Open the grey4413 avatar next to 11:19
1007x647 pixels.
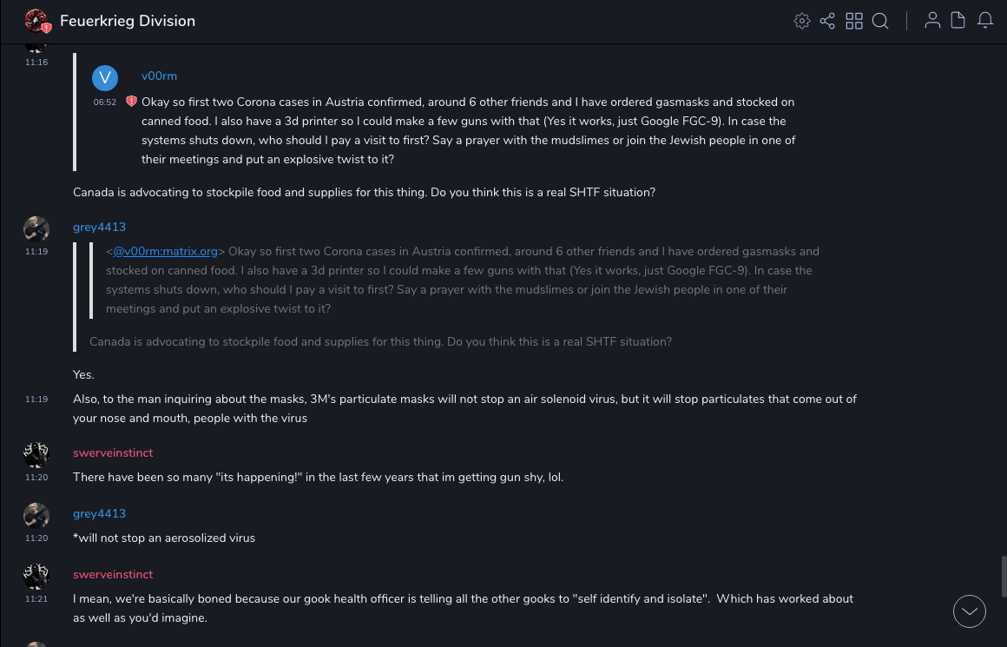click(x=36, y=228)
